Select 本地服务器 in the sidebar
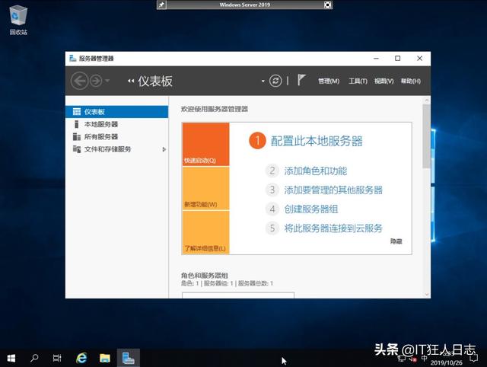Screen dimensions: 487x367 click(116, 124)
